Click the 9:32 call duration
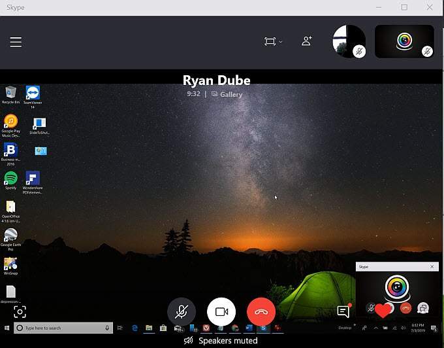Screen dimensions: 444x348 (194, 94)
